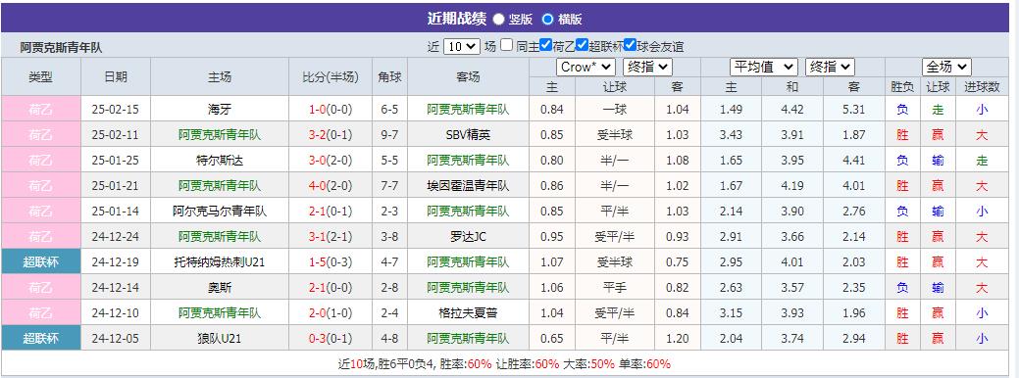Uncheck the 超联杯 checkbox

583,45
